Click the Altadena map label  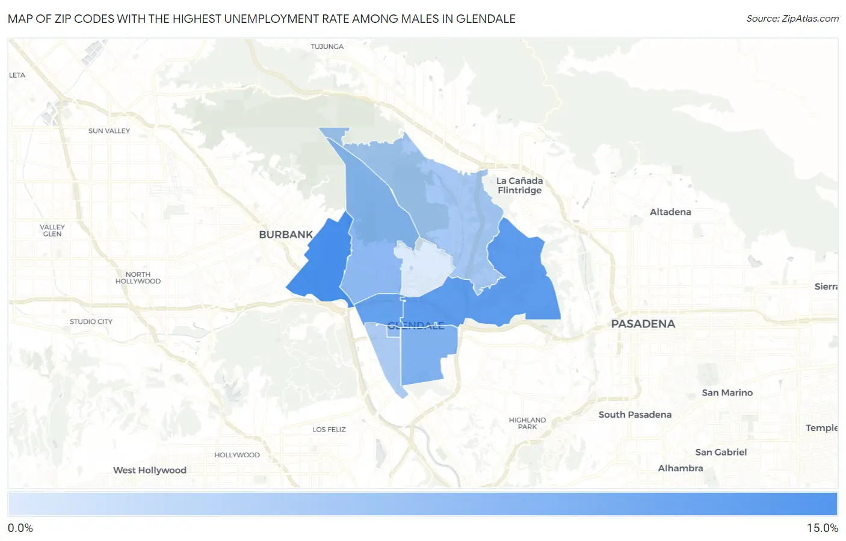click(670, 212)
